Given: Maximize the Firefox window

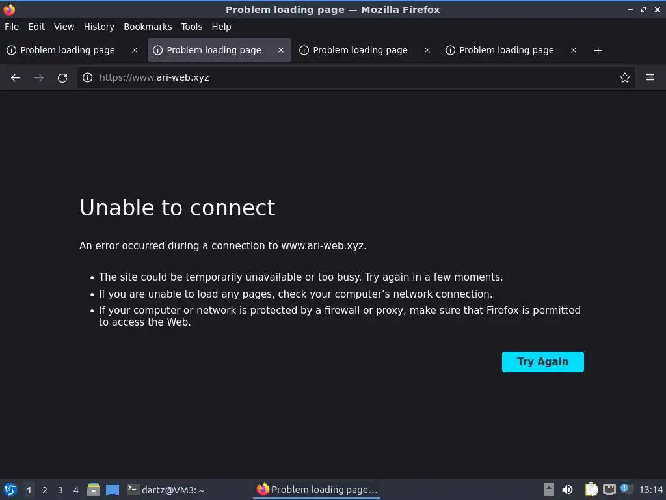Looking at the screenshot, I should (x=644, y=9).
